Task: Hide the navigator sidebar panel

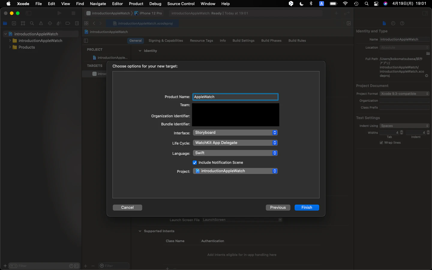Action: (28, 13)
